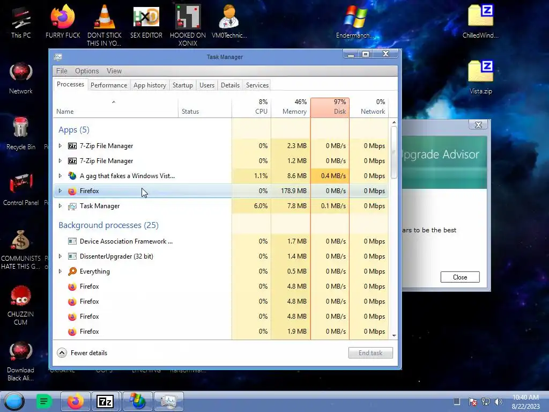This screenshot has width=549, height=412.
Task: Click the Apps (5) group heading
Action: [74, 130]
